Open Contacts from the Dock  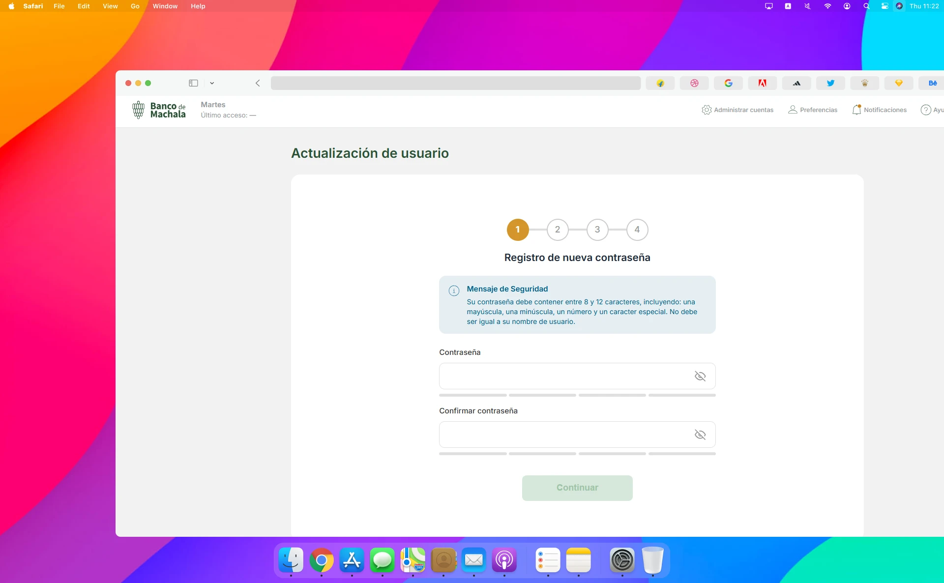pyautogui.click(x=443, y=560)
